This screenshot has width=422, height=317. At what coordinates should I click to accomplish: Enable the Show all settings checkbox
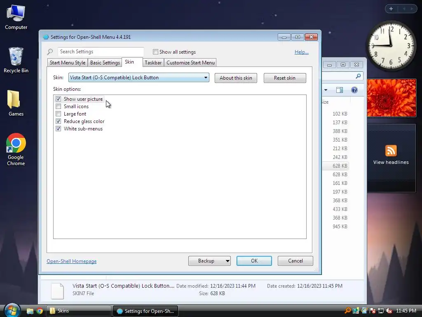click(x=155, y=52)
